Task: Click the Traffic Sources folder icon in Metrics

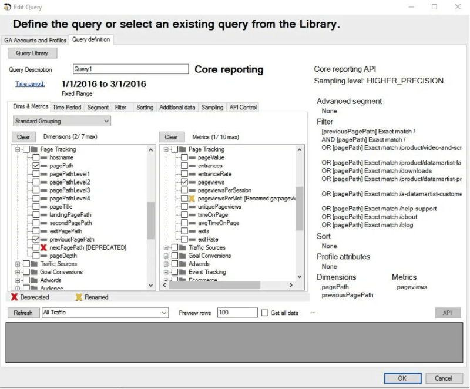Action: pos(182,247)
